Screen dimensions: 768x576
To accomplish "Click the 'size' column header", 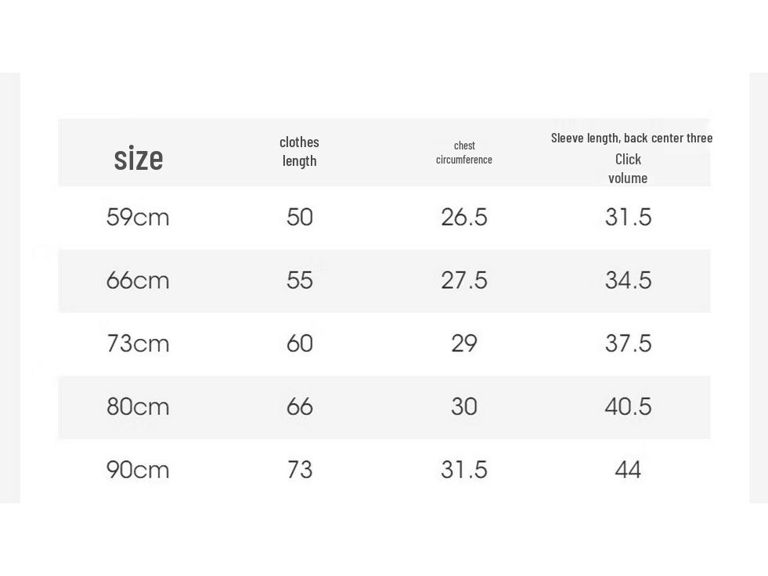I will (139, 158).
